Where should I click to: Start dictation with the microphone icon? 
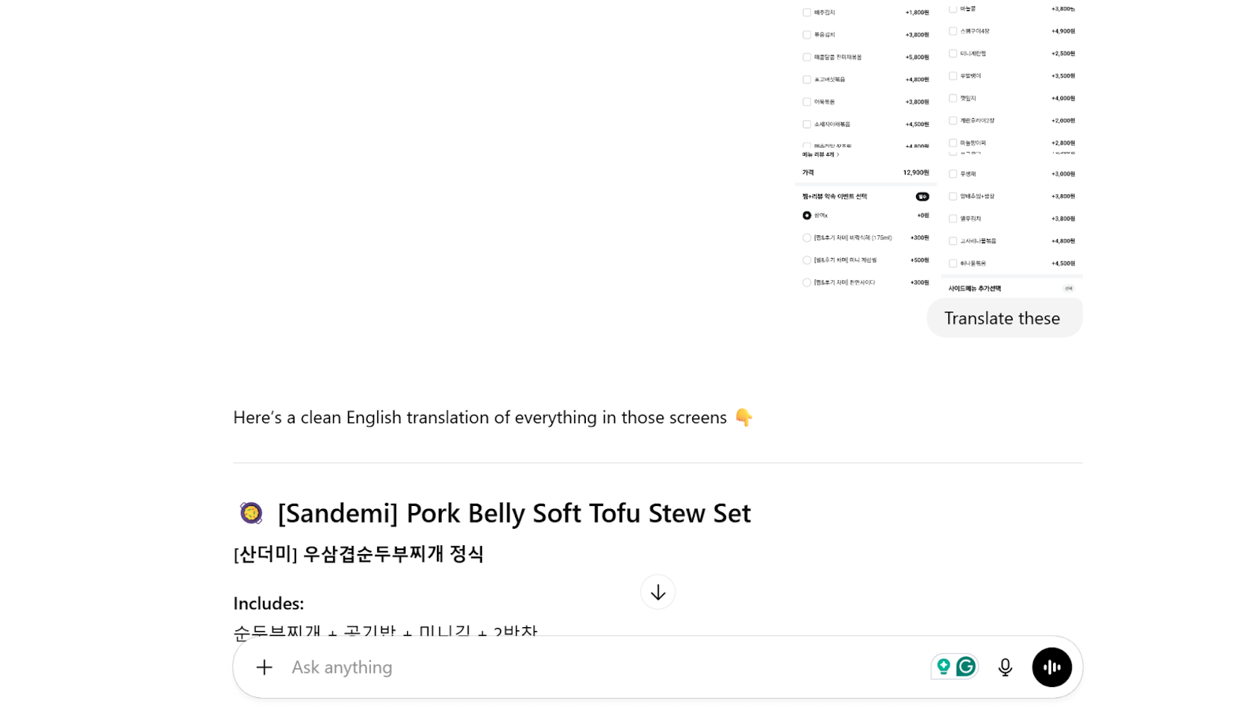point(1005,667)
